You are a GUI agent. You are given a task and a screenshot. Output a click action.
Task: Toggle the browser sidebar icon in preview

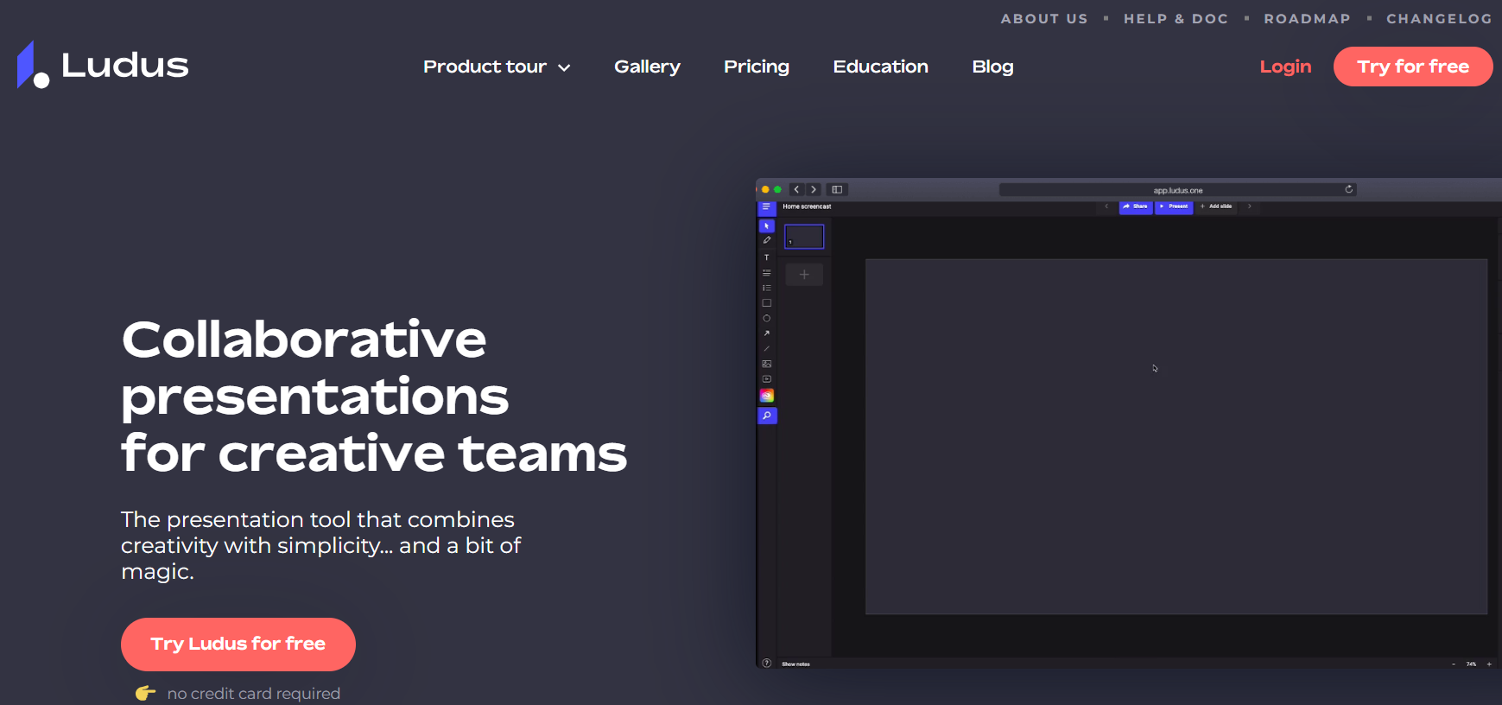(x=837, y=189)
